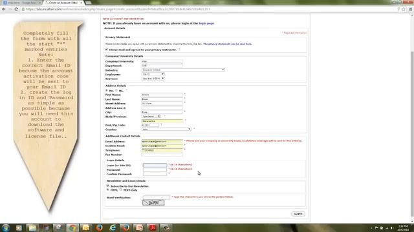Toggle Subscribe to Our Newsletter checkbox
Screen dimensions: 414x232
click(x=108, y=186)
